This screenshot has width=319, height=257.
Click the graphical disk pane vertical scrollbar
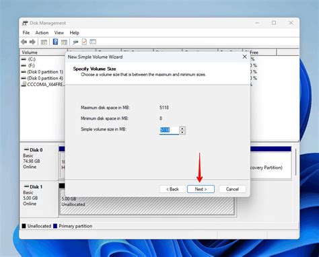(296, 161)
